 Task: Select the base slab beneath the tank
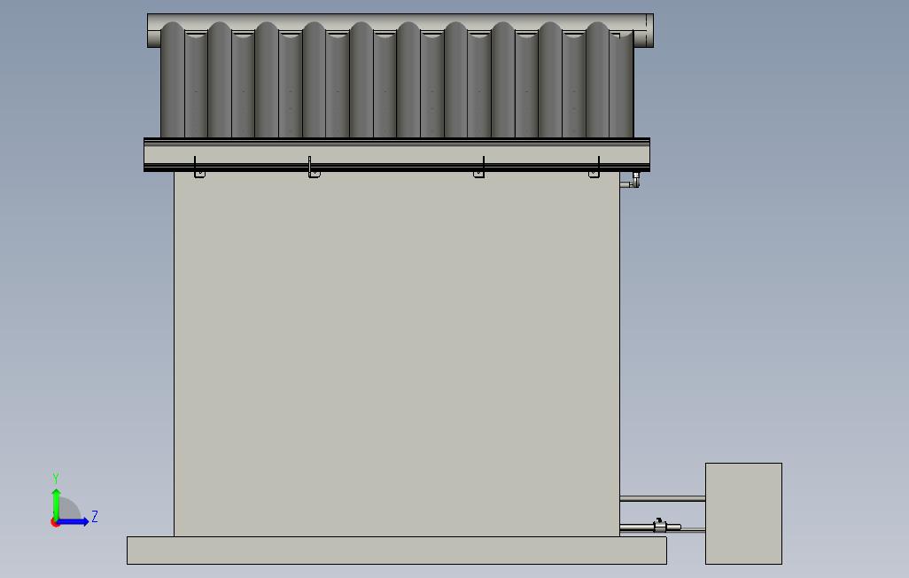click(x=397, y=551)
